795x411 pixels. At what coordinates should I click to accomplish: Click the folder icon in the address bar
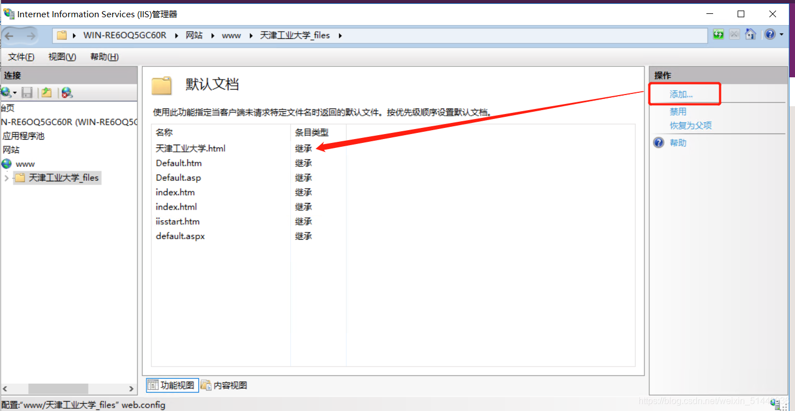point(62,36)
